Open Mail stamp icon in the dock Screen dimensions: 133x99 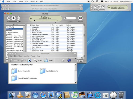[x=51, y=95]
